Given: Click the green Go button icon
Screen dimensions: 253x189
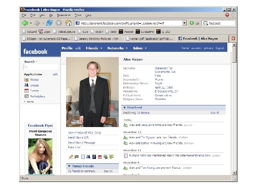Looking at the screenshot, I should [192, 23].
